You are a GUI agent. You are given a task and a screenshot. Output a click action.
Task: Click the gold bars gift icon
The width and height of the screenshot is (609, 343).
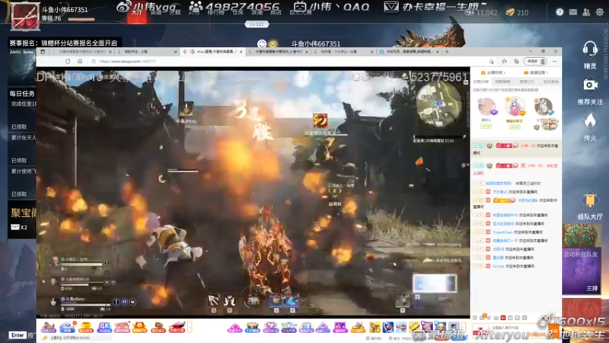click(x=414, y=328)
